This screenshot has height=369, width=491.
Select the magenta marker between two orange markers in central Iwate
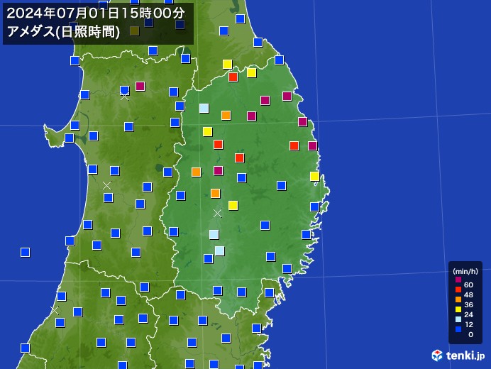[219, 171]
